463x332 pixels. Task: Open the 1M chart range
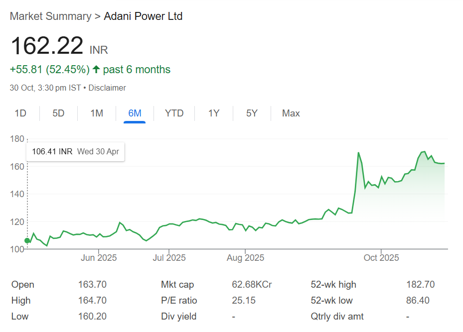(x=97, y=113)
